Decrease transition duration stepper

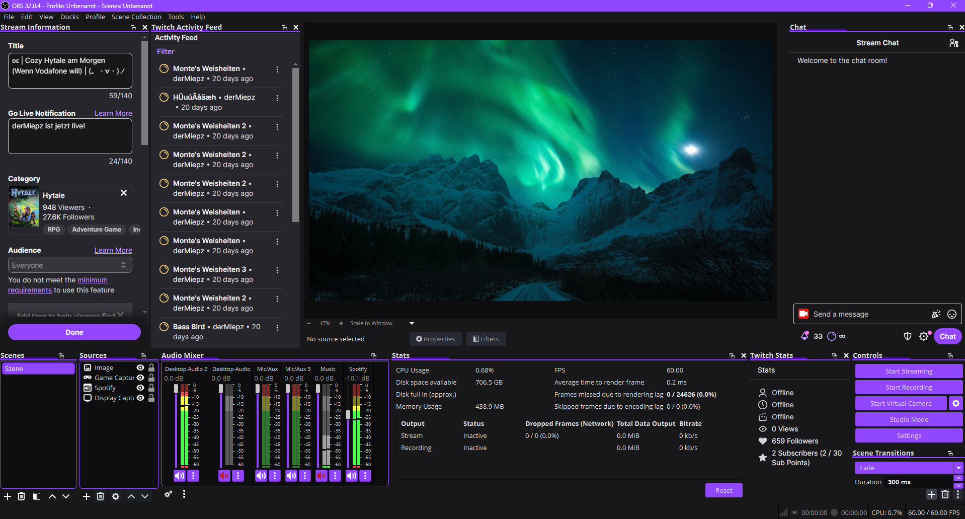click(958, 486)
